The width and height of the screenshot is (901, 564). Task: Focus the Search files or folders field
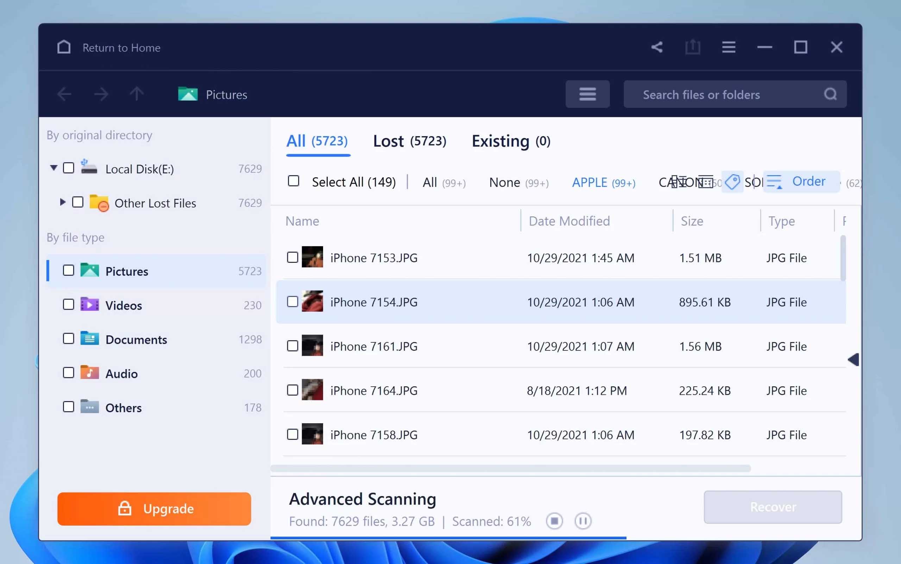(x=735, y=94)
